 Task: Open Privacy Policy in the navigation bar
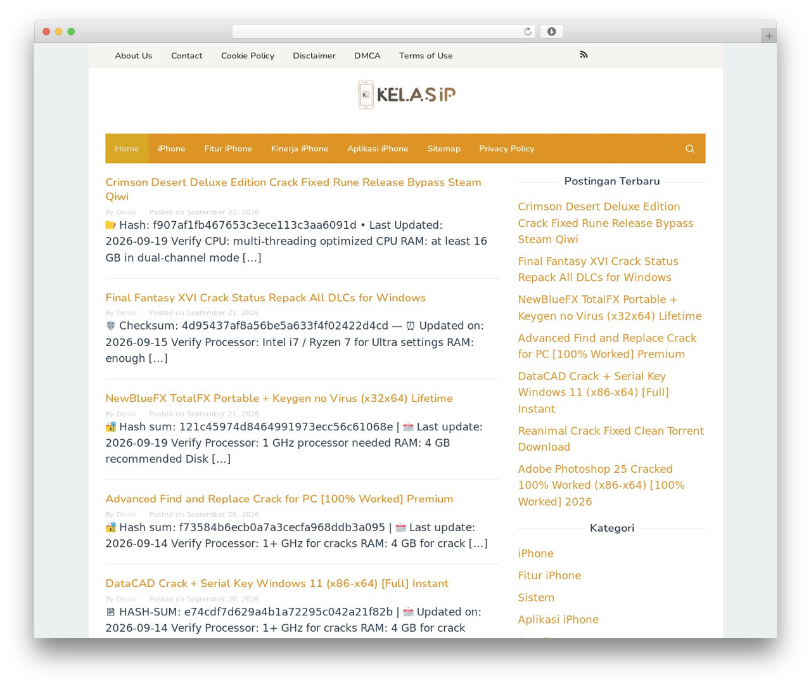(x=507, y=148)
